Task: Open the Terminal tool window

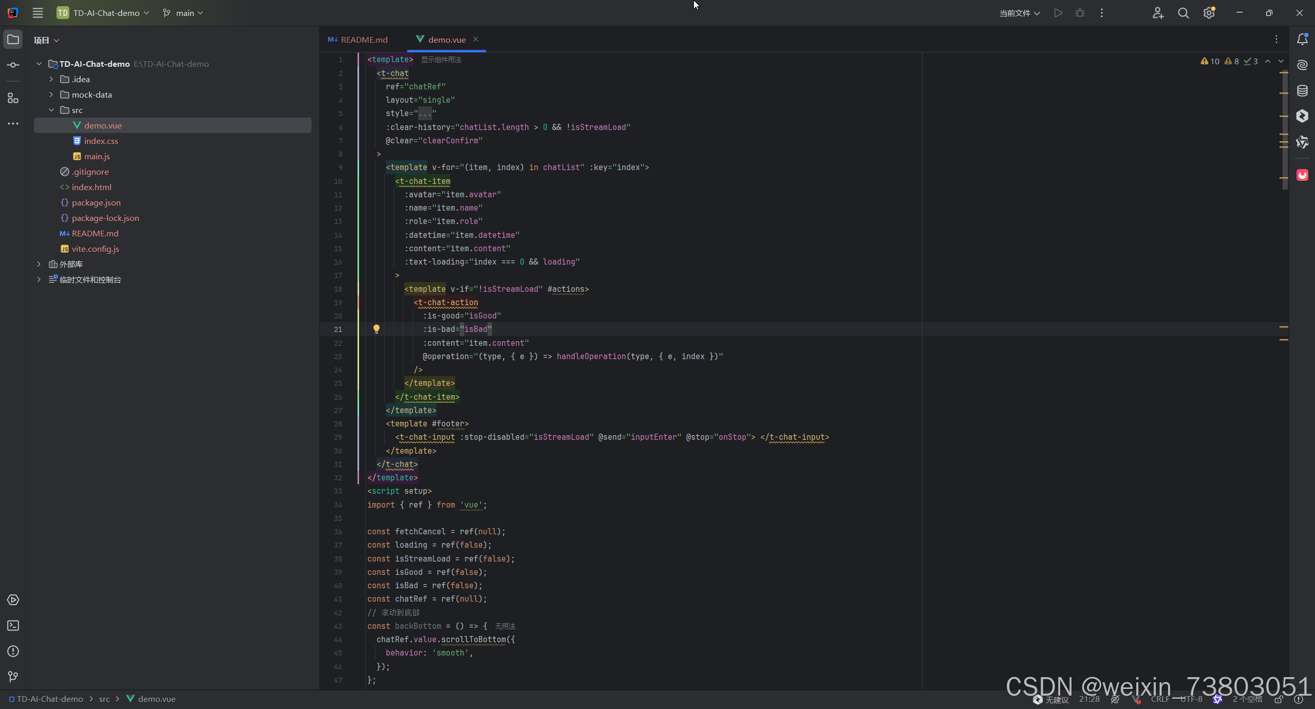Action: point(13,626)
